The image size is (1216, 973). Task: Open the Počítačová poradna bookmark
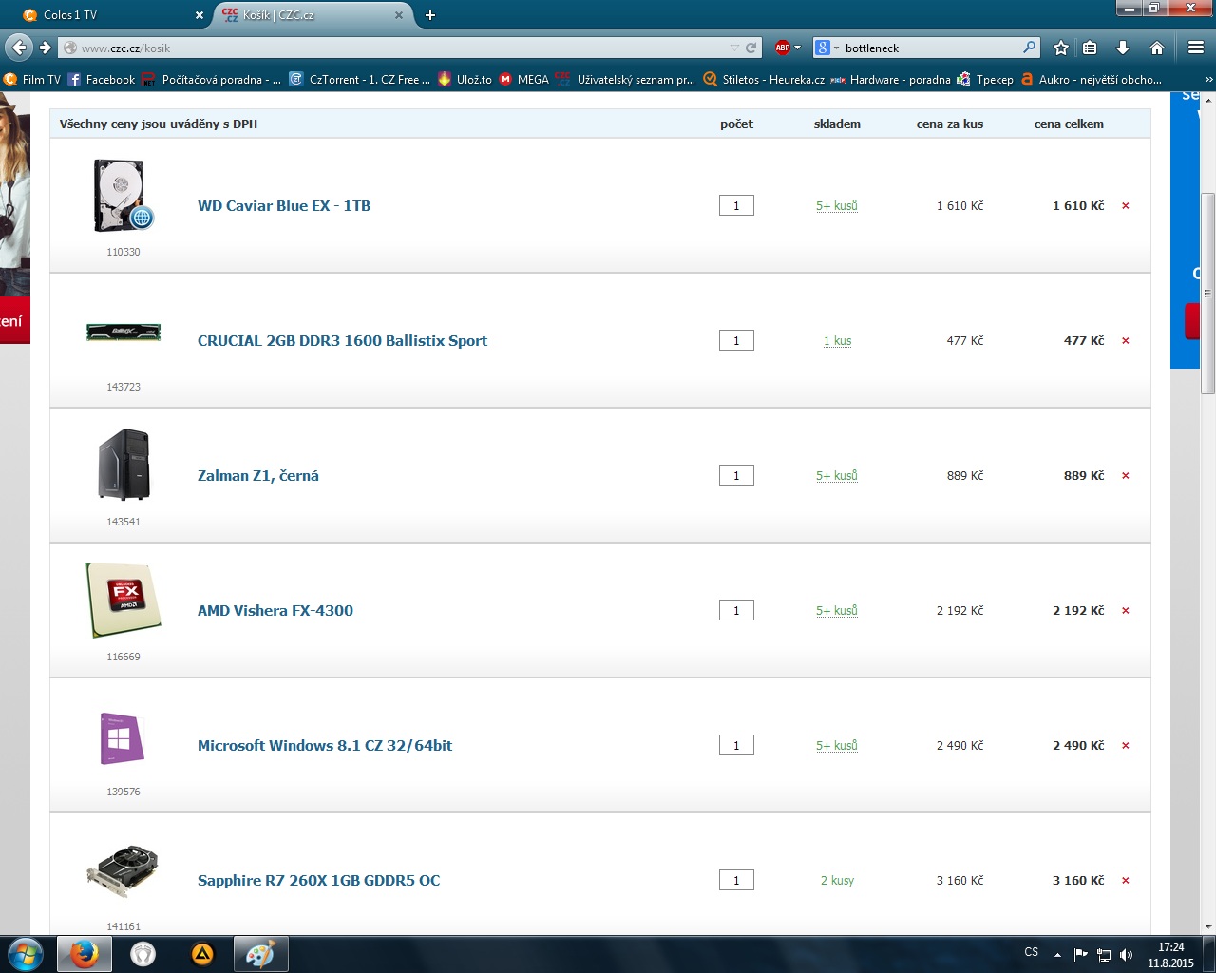click(x=212, y=80)
